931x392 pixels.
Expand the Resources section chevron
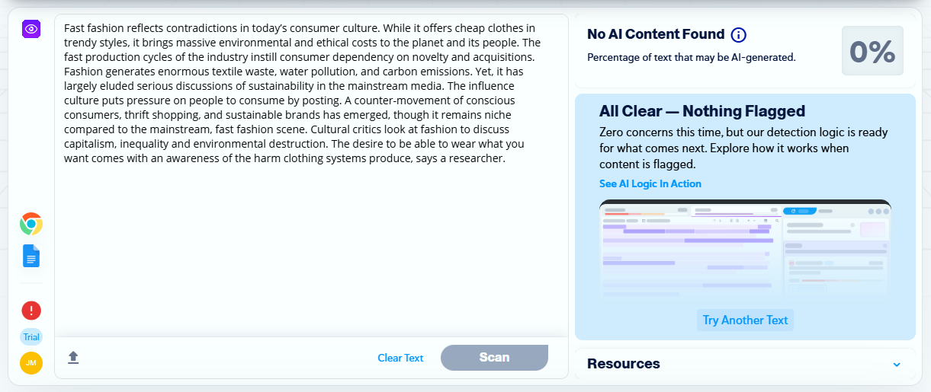(x=897, y=365)
